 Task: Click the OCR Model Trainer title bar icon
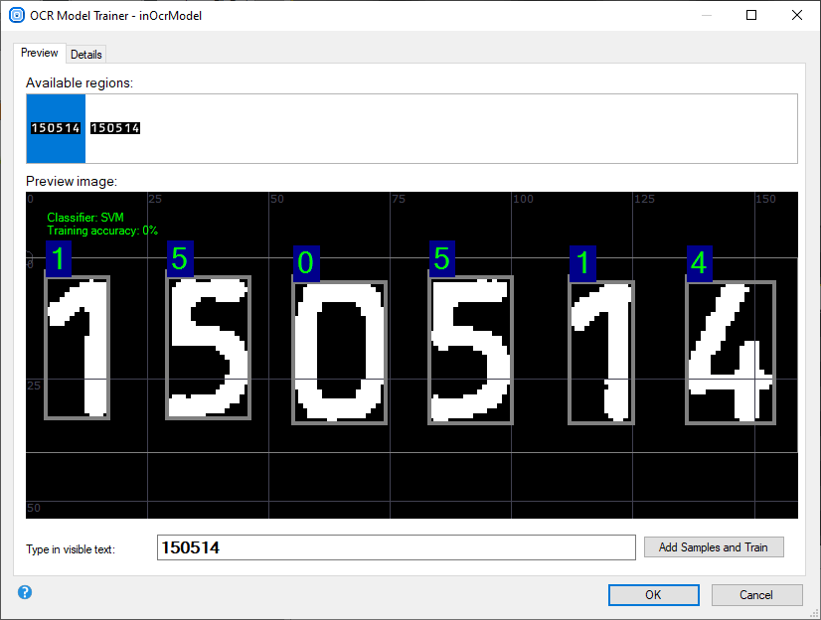pos(16,15)
